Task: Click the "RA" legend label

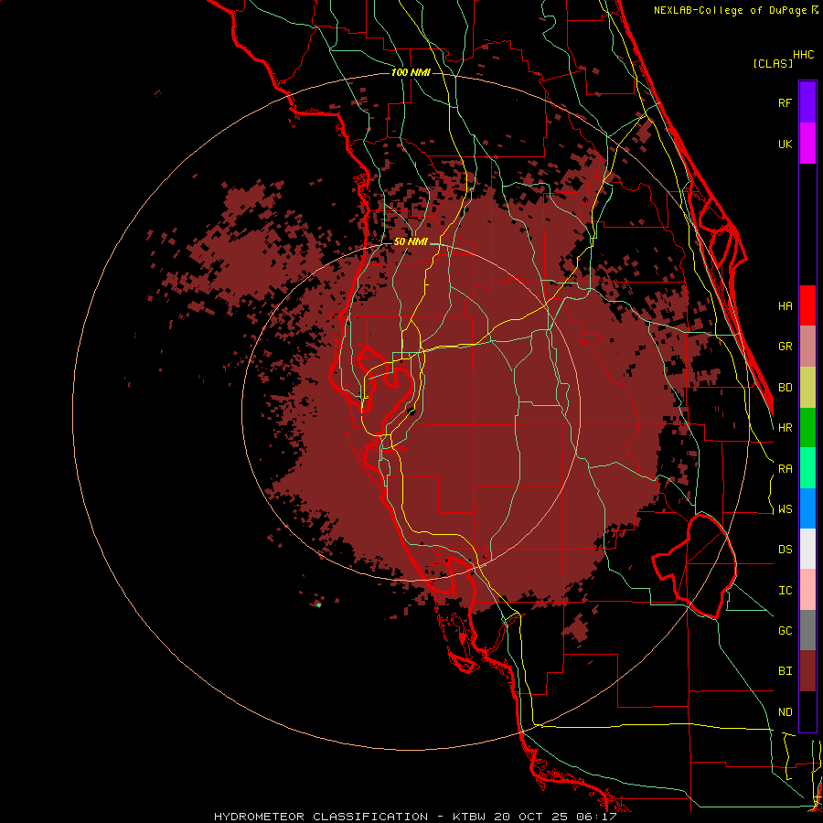Action: point(785,469)
